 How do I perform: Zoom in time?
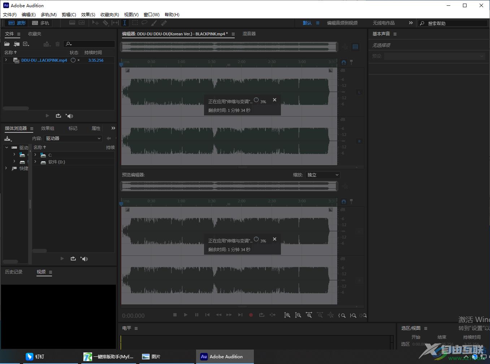tap(309, 315)
